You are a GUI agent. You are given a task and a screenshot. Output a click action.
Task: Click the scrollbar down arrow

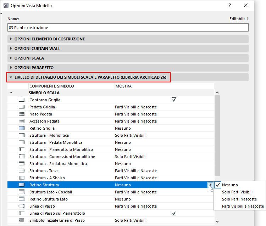pyautogui.click(x=217, y=222)
